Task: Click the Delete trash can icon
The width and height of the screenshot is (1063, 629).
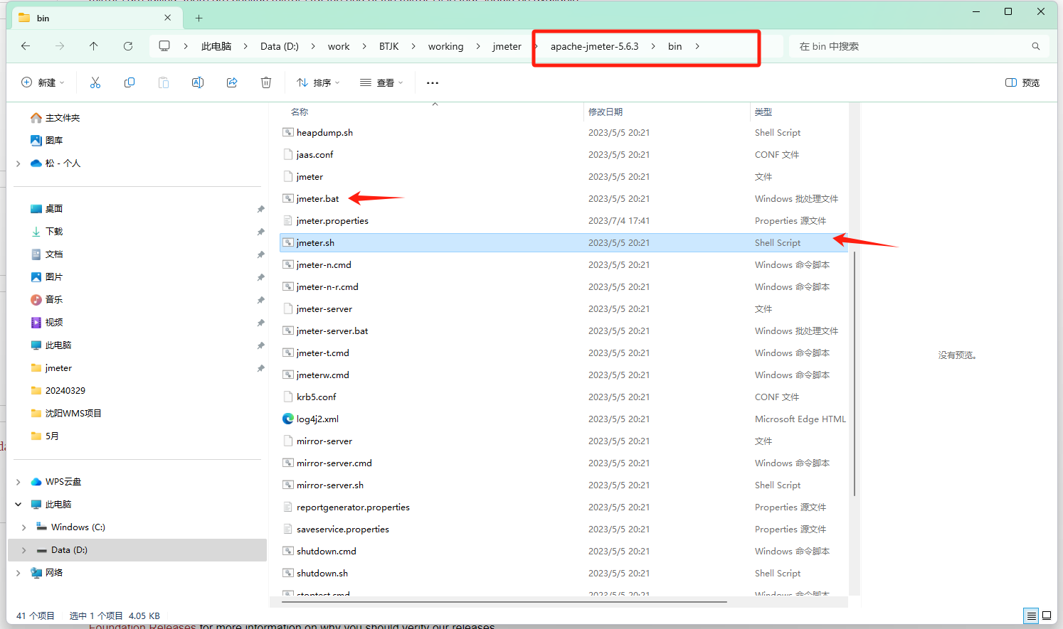Action: pos(266,82)
